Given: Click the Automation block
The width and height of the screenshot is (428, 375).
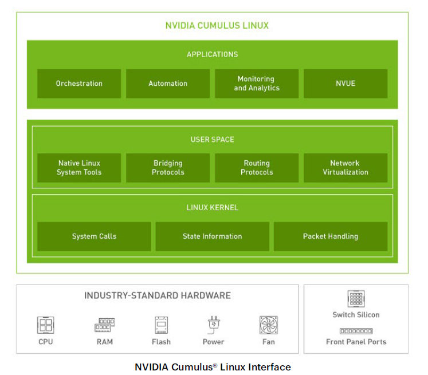Looking at the screenshot, I should 168,84.
